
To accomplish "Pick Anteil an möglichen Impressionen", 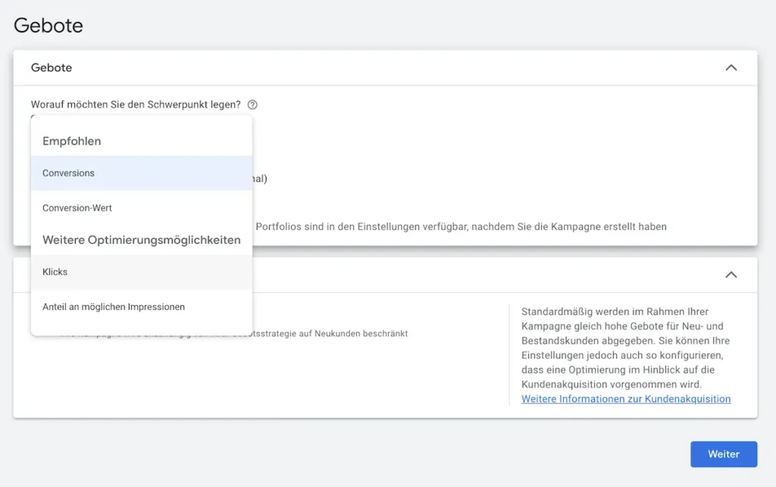I will [142, 307].
